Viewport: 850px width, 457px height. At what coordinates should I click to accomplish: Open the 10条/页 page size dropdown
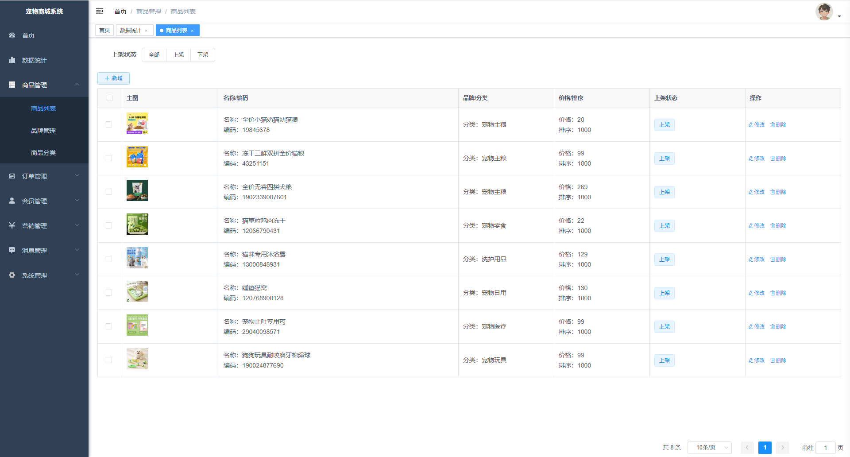709,447
